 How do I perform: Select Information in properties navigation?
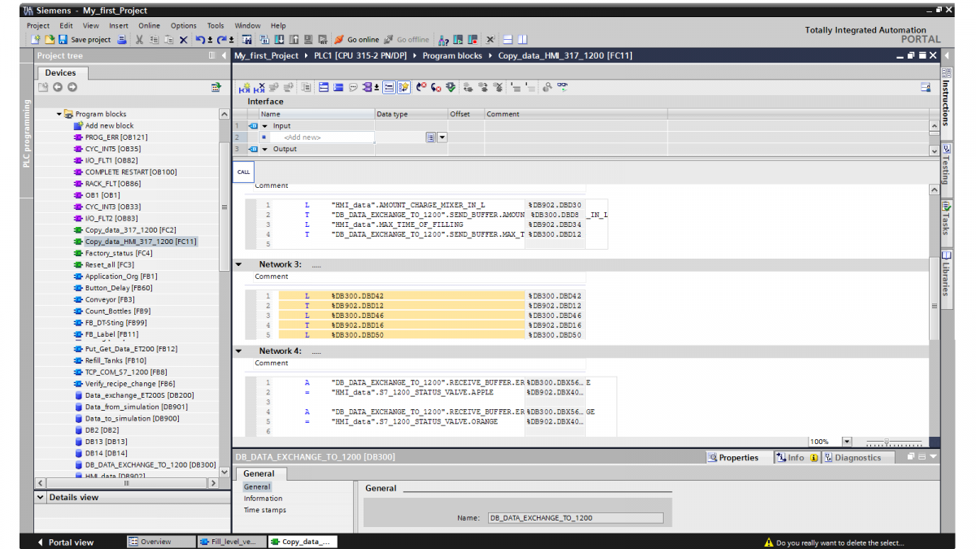pos(264,499)
